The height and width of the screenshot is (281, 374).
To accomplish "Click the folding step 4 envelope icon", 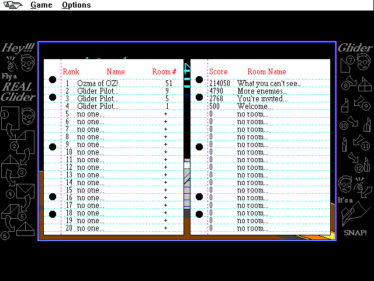I will click(x=25, y=191).
